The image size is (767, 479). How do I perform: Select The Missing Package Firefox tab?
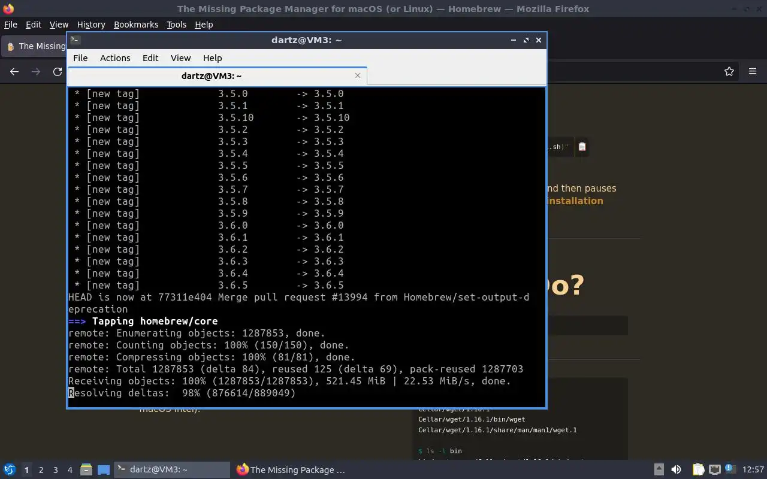tap(35, 46)
